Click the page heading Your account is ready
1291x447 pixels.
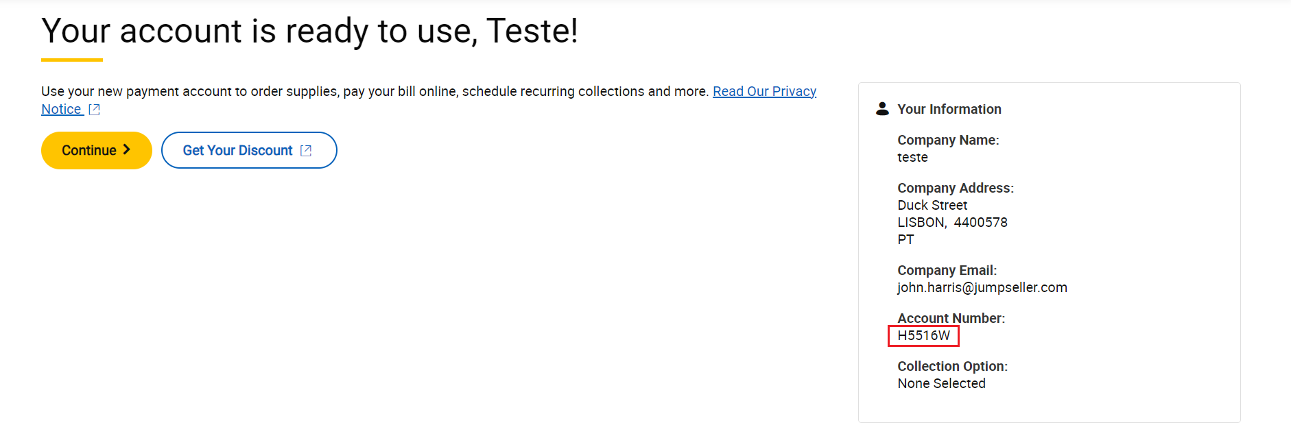pyautogui.click(x=309, y=31)
